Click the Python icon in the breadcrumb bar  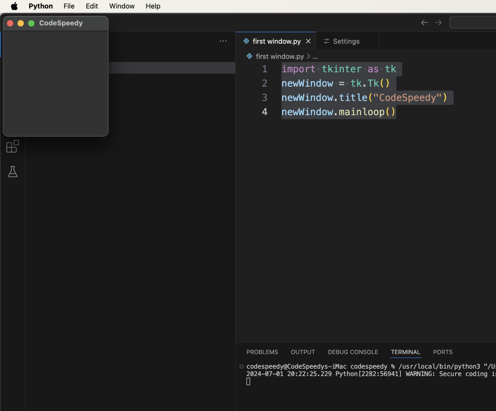click(x=249, y=56)
